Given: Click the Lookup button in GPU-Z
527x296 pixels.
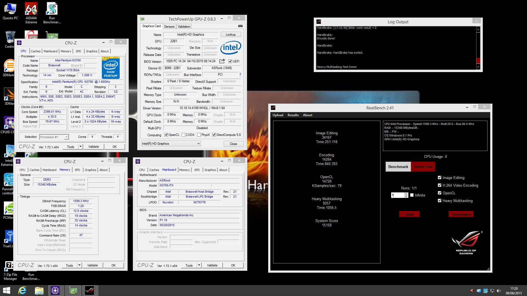Looking at the screenshot, I should point(231,35).
